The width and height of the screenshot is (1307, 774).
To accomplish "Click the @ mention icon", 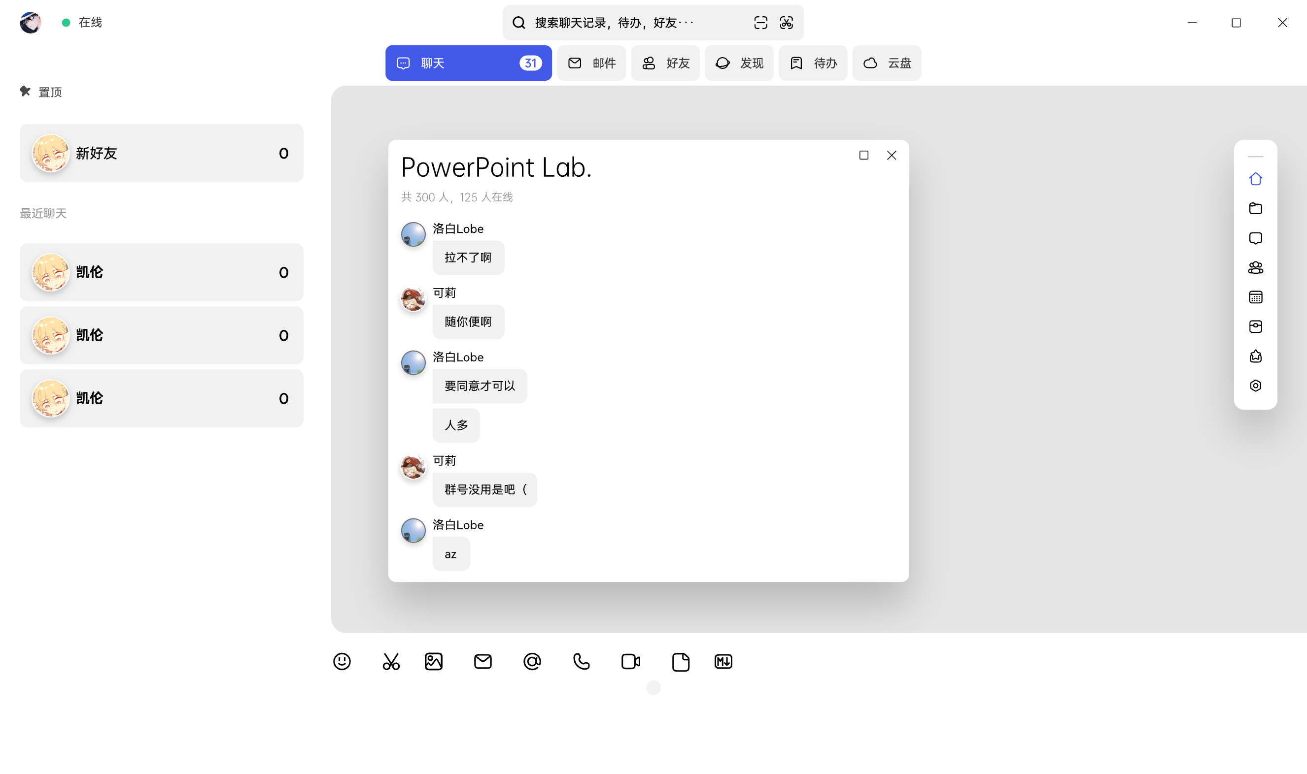I will (532, 661).
